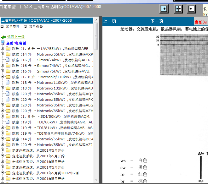Click the folder icon of Motronic/132kW row
The width and height of the screenshot is (208, 184).
pos(8,88)
